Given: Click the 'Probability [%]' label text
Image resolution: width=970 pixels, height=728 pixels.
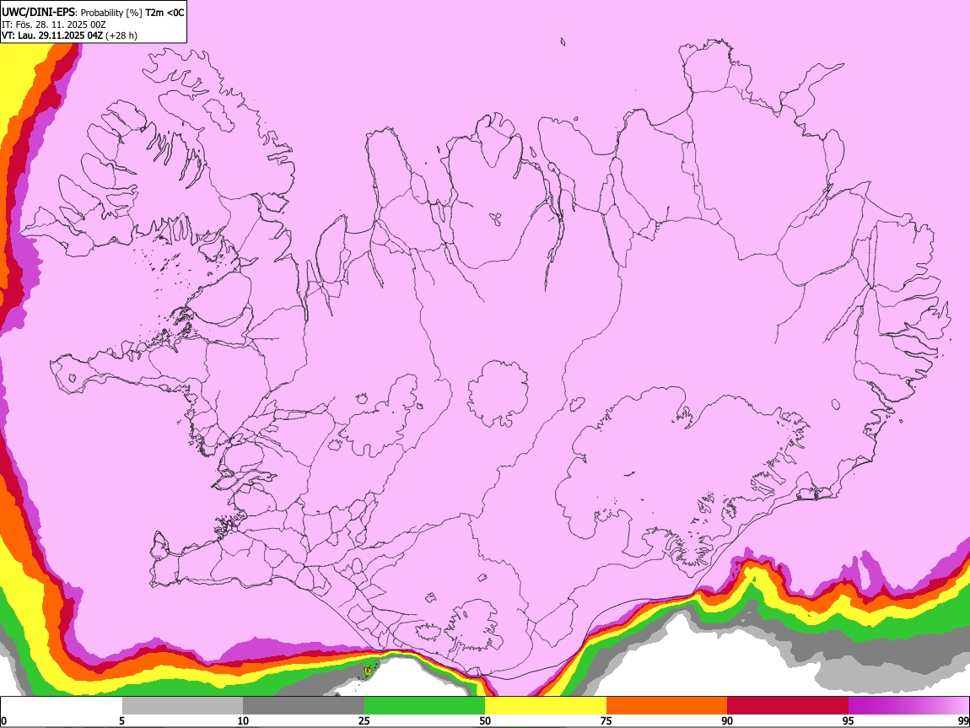Looking at the screenshot, I should (111, 13).
